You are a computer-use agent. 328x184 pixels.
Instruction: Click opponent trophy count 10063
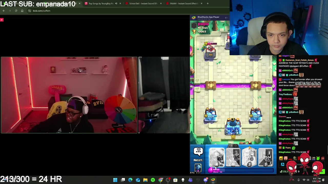tap(202, 32)
